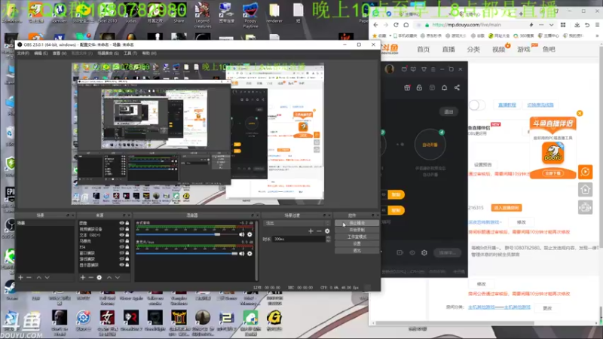603x339 pixels.
Task: Open the 直播教程 link on webpage
Action: pos(507,105)
